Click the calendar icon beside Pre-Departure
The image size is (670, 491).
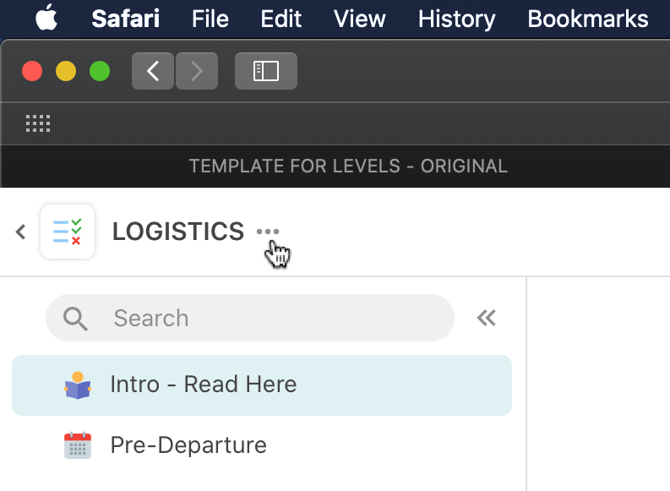tap(78, 445)
